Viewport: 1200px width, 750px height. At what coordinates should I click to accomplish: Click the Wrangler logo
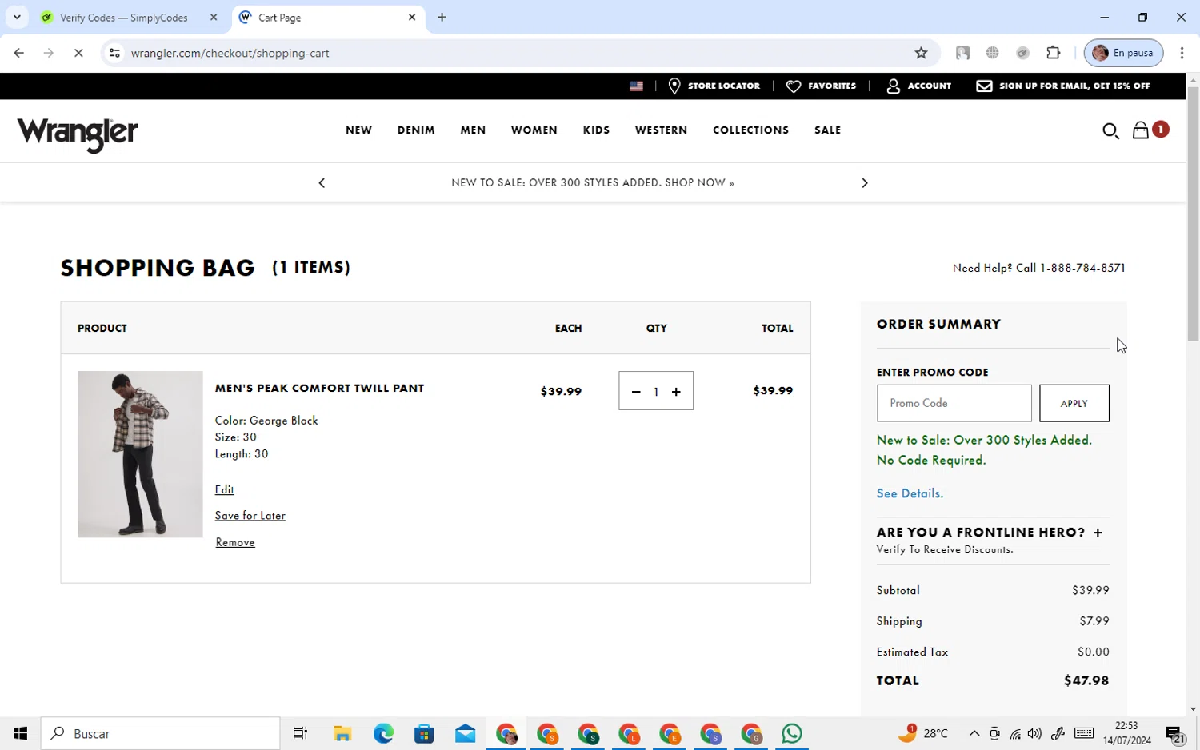tap(78, 134)
